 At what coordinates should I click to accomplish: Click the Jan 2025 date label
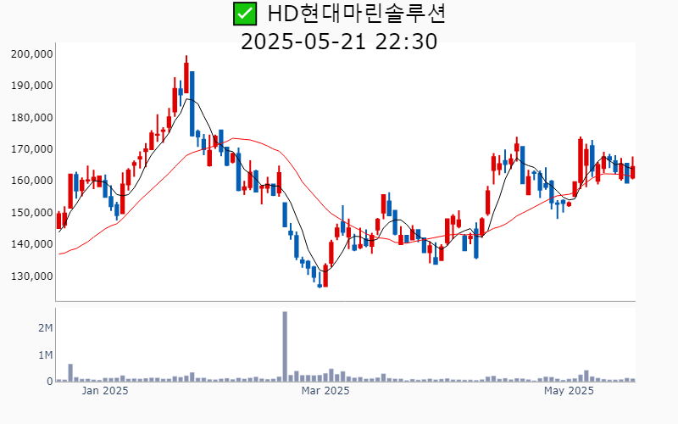pos(105,391)
